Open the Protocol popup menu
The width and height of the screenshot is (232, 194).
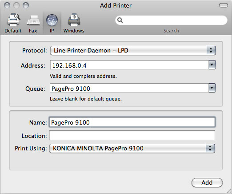coord(133,51)
